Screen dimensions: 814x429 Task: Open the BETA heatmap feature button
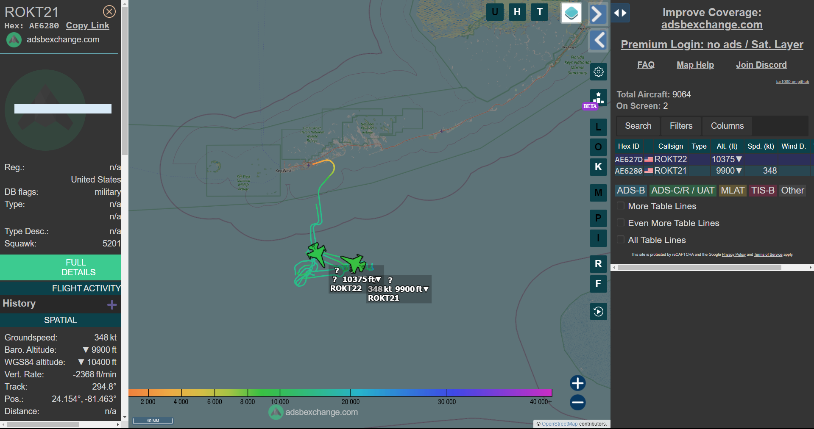pyautogui.click(x=598, y=98)
